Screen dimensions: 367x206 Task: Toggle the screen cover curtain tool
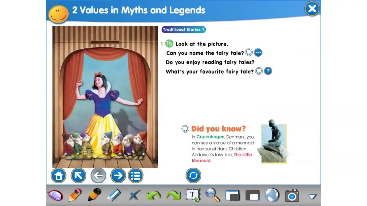click(x=253, y=196)
